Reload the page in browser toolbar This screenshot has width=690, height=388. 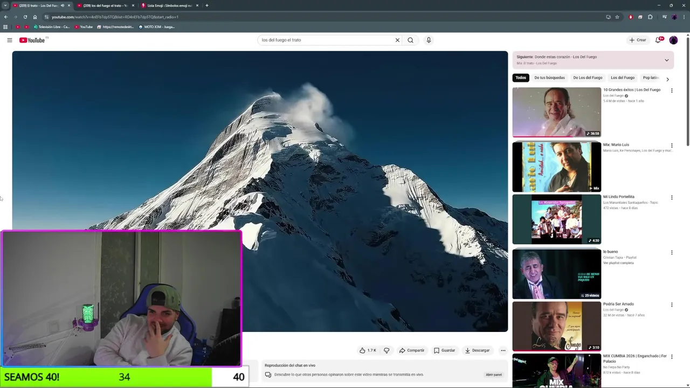click(x=25, y=17)
